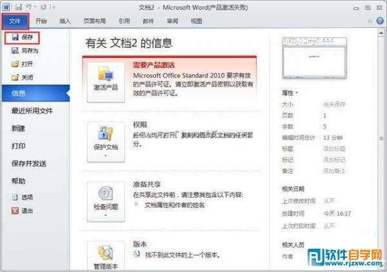
Task: Click 找不到此文件的上一个版本 text
Action: coord(183,255)
